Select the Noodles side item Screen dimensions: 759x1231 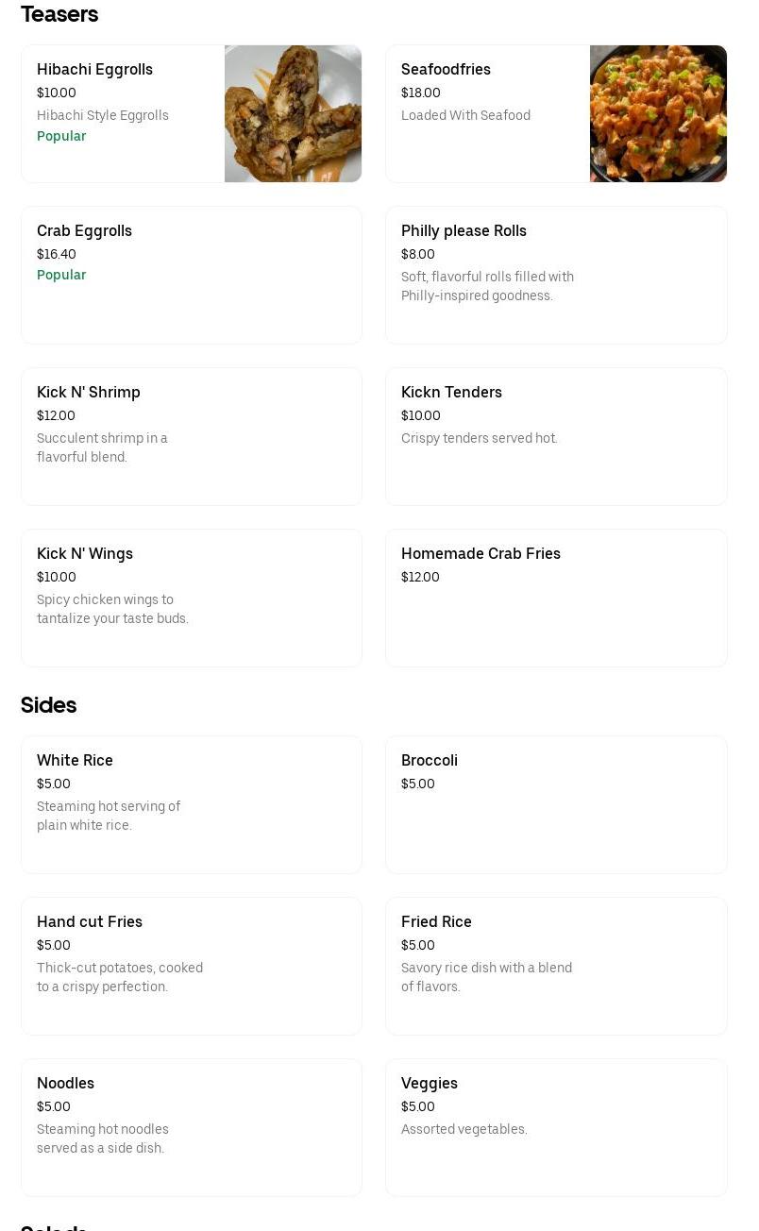[192, 1127]
